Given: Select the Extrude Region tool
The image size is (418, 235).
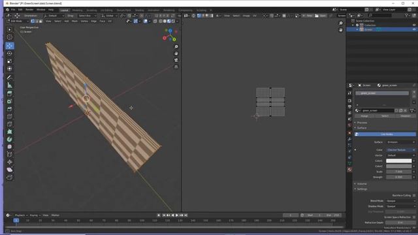Looking at the screenshot, I should [10, 93].
